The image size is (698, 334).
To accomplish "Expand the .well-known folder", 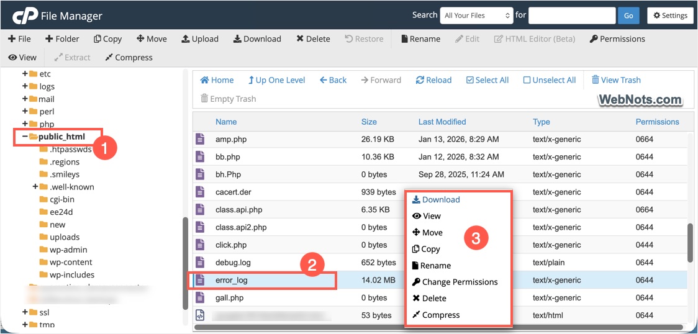I will click(x=35, y=187).
